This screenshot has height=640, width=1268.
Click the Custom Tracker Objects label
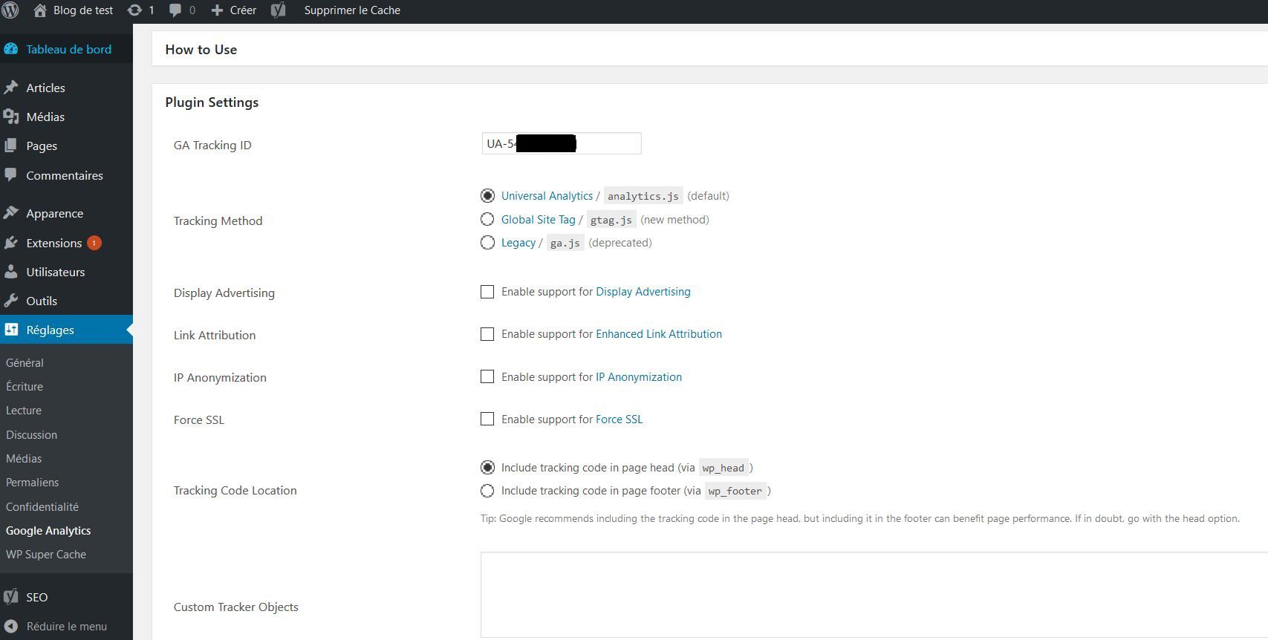(x=236, y=607)
